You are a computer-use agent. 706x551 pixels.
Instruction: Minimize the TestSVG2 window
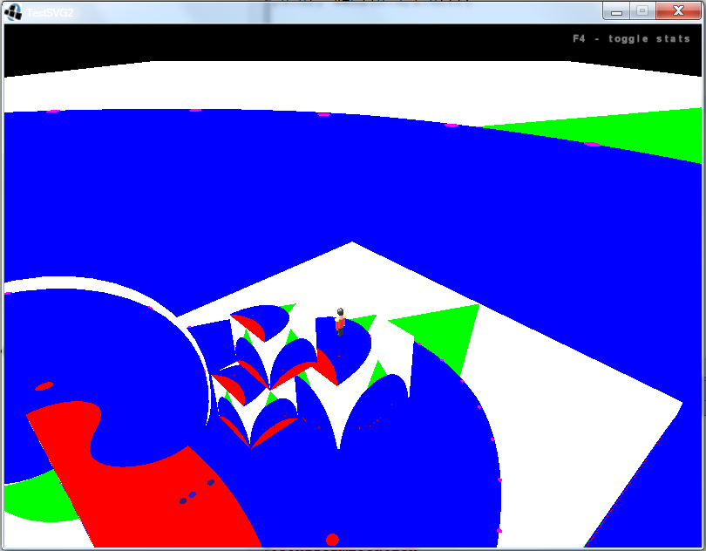616,11
